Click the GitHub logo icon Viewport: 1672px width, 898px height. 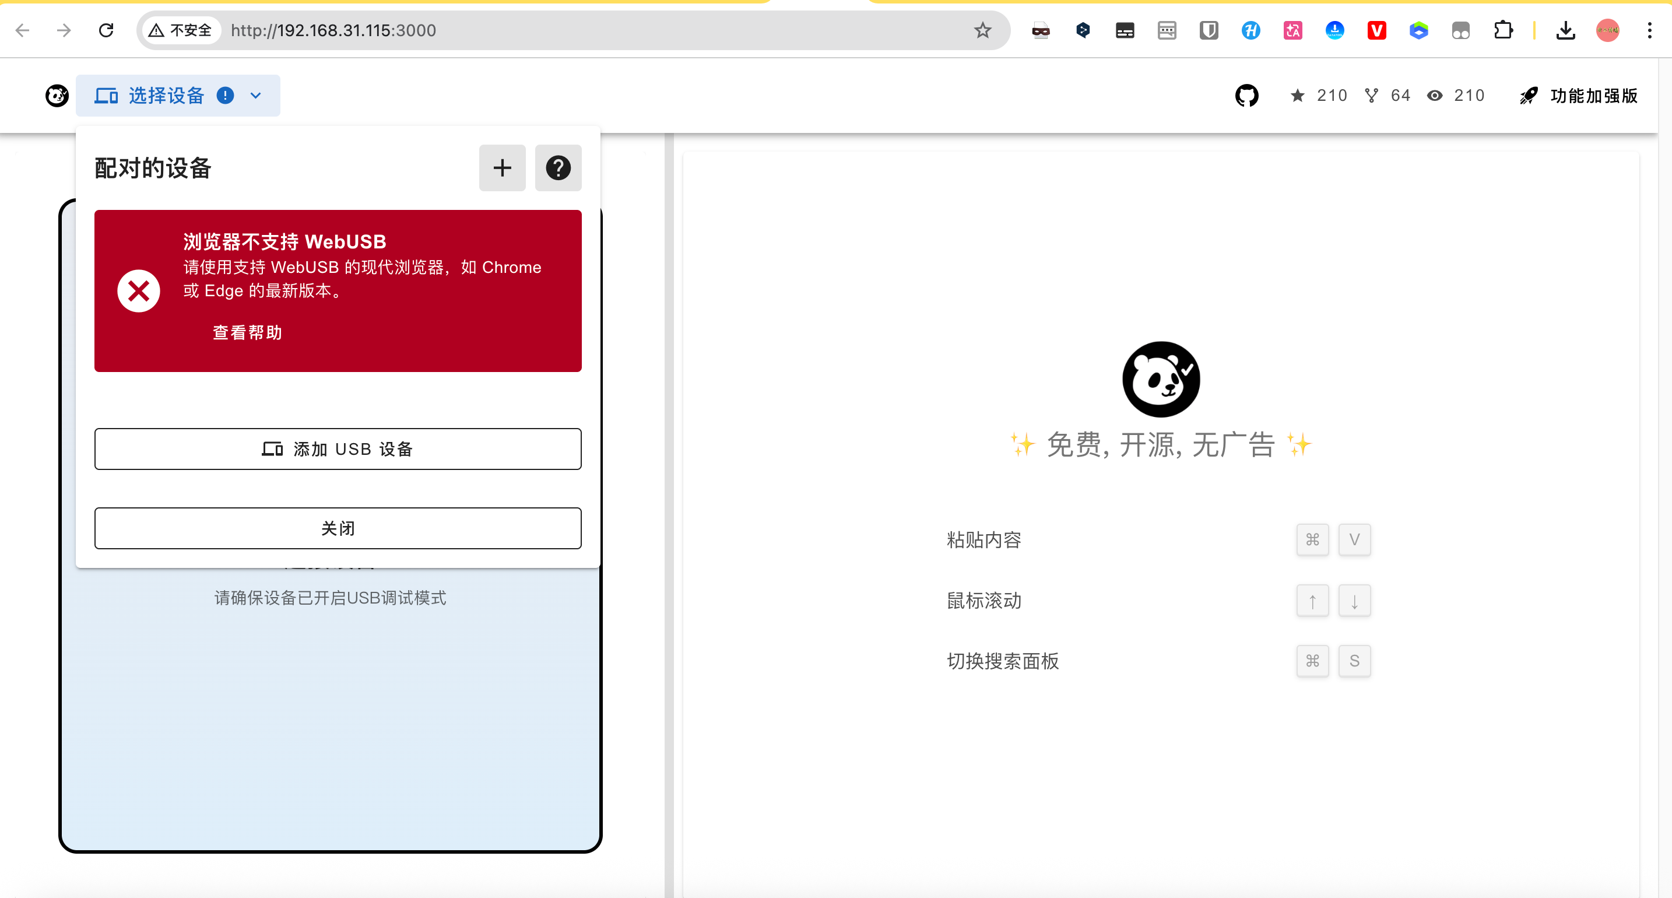[1246, 96]
